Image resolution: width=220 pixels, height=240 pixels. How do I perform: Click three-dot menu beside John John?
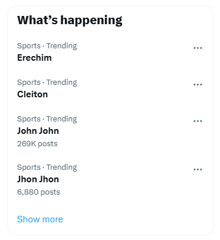198,121
